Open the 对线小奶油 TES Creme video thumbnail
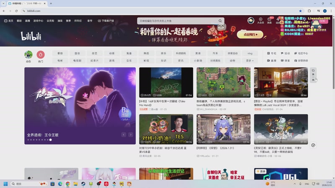 pos(166,129)
